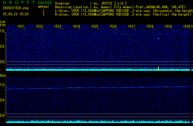Image resolution: width=193 pixels, height=126 pixels.
Task: Select the Ovserver JR7CYX text line
Action: [x=91, y=3]
